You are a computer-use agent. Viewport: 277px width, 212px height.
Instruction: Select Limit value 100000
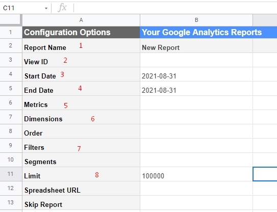tap(196, 174)
